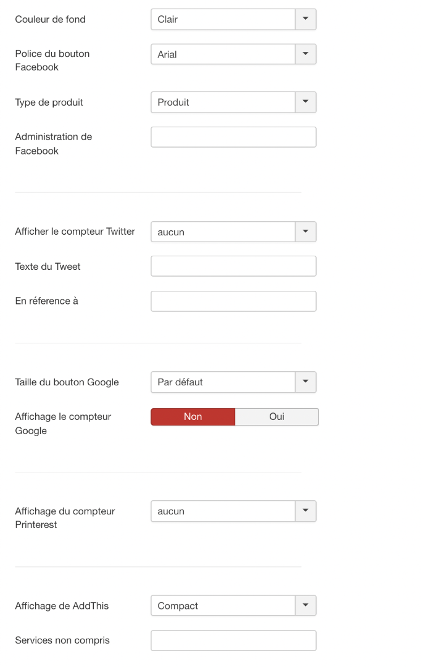The image size is (424, 667).
Task: Open the Taille du bouton Google arrow
Action: coord(306,382)
